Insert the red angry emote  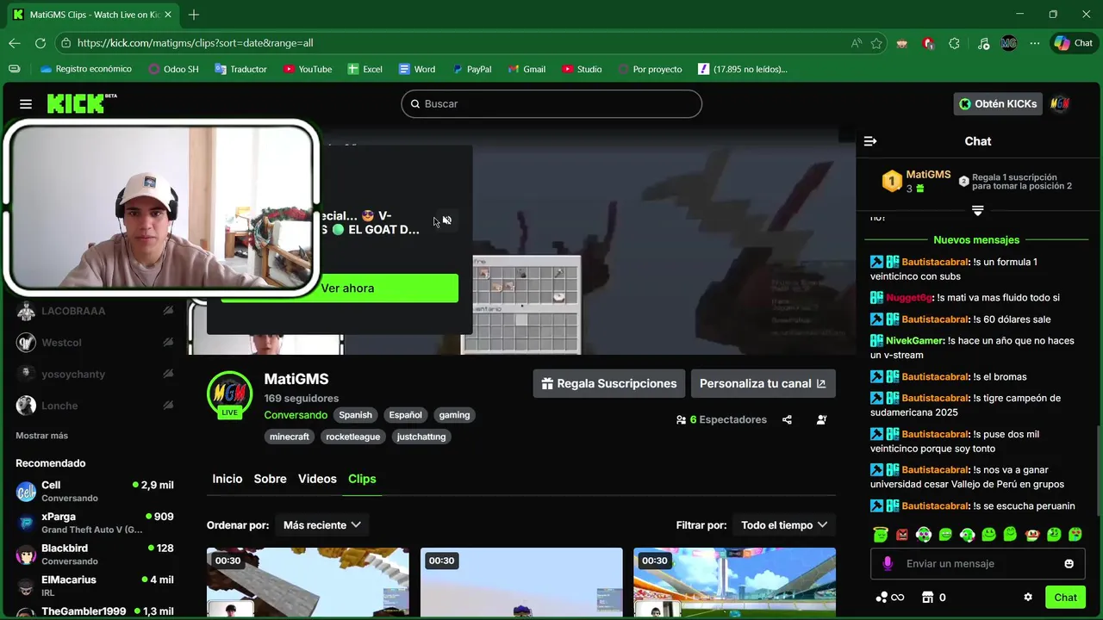(x=902, y=535)
